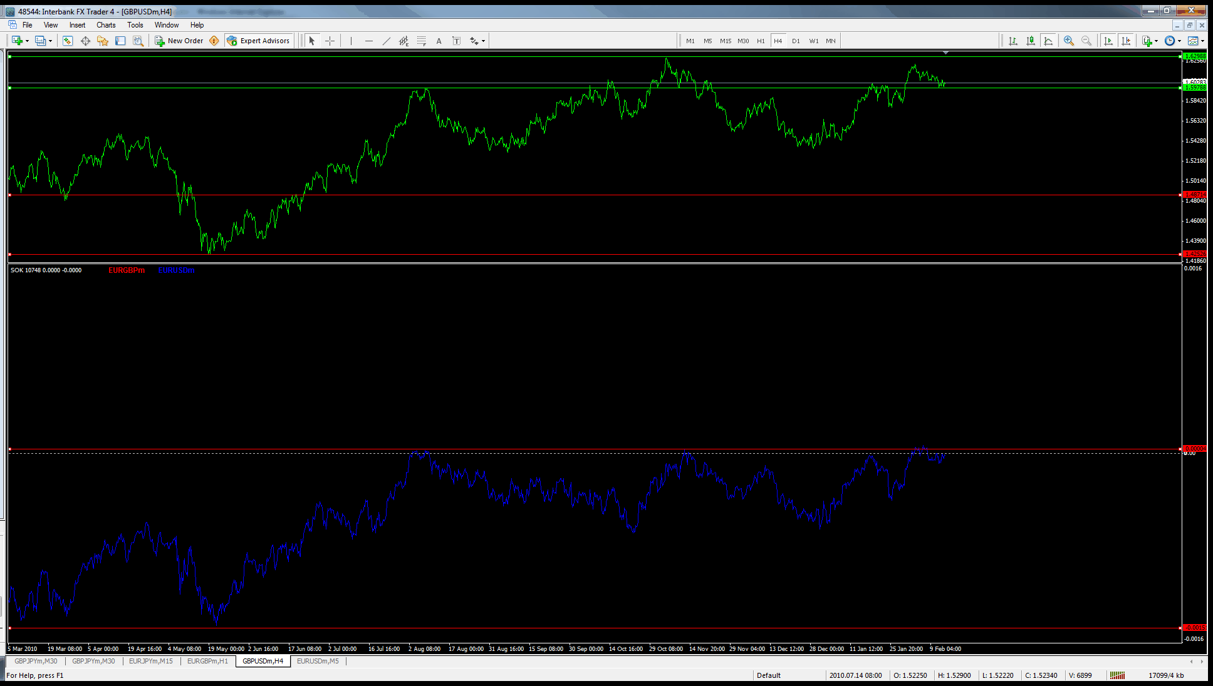Image resolution: width=1213 pixels, height=686 pixels.
Task: Open the Charts menu
Action: [106, 25]
